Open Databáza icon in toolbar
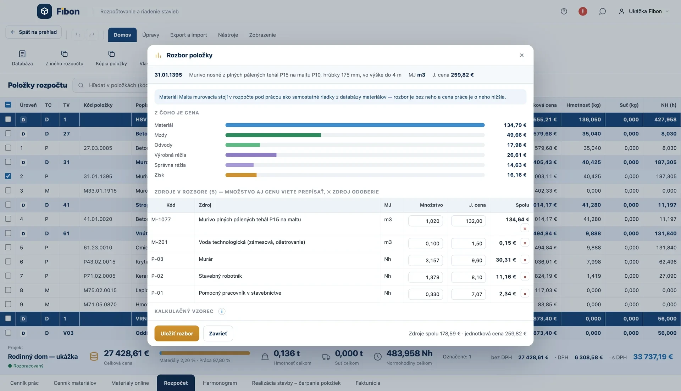This screenshot has height=391, width=681. tap(22, 54)
